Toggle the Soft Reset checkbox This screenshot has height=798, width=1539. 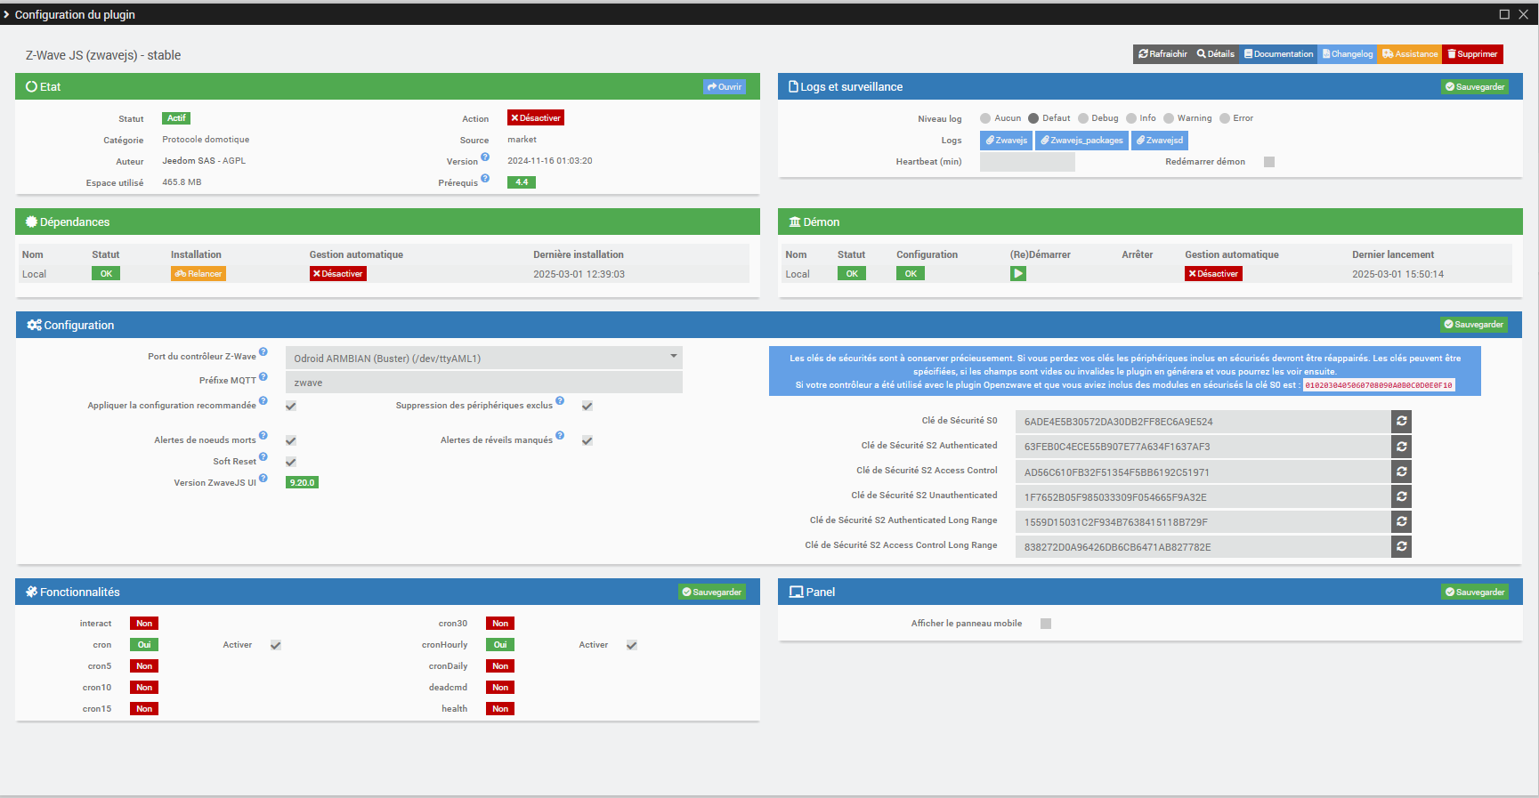[291, 462]
